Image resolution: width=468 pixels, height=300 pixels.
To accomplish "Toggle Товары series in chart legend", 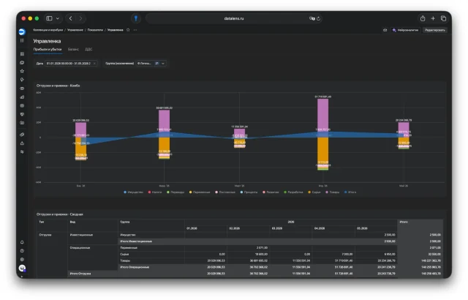I will coord(333,192).
